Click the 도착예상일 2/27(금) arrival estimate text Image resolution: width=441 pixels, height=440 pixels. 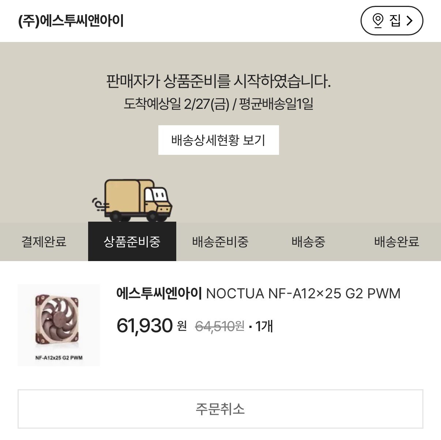[x=176, y=104]
